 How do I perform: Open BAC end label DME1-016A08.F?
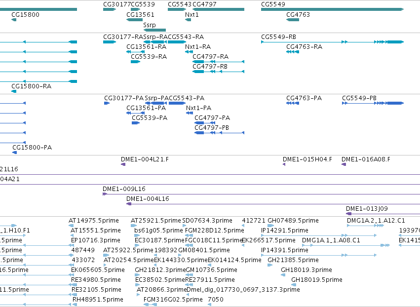tap(366, 159)
